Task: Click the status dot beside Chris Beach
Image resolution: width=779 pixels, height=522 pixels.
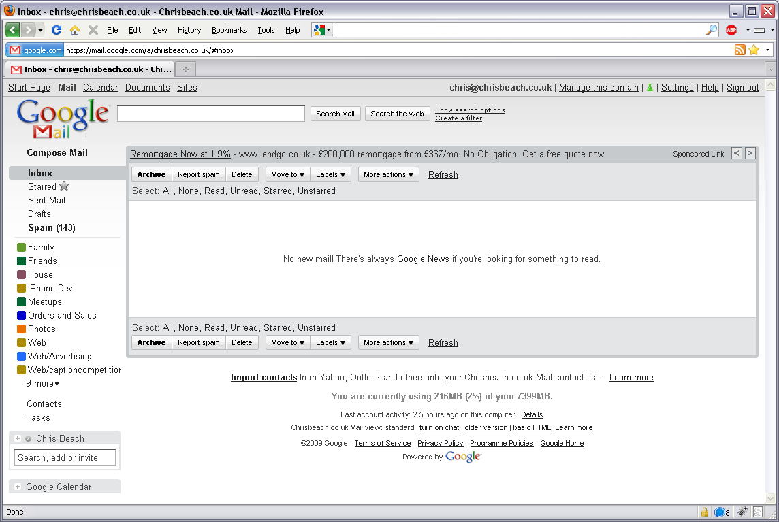Action: 29,438
